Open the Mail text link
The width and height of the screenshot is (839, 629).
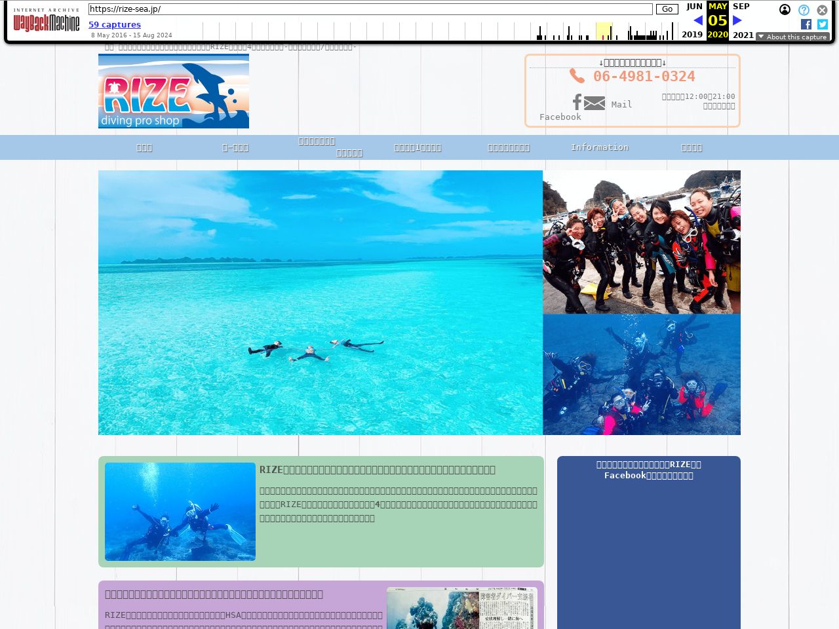tap(621, 104)
